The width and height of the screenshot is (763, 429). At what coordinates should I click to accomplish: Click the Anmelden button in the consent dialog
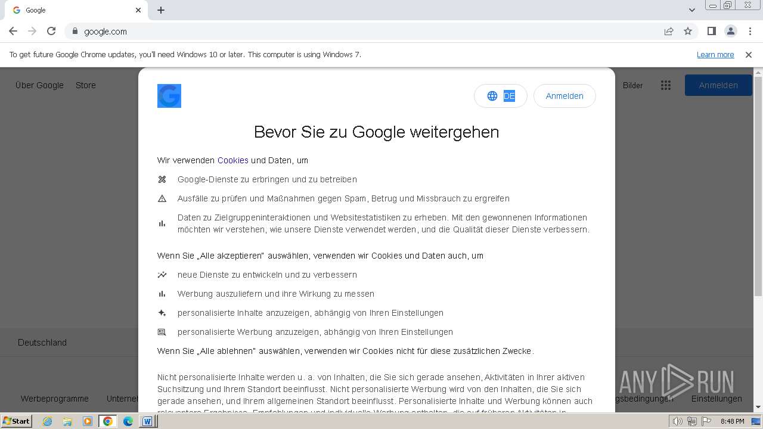pos(565,96)
